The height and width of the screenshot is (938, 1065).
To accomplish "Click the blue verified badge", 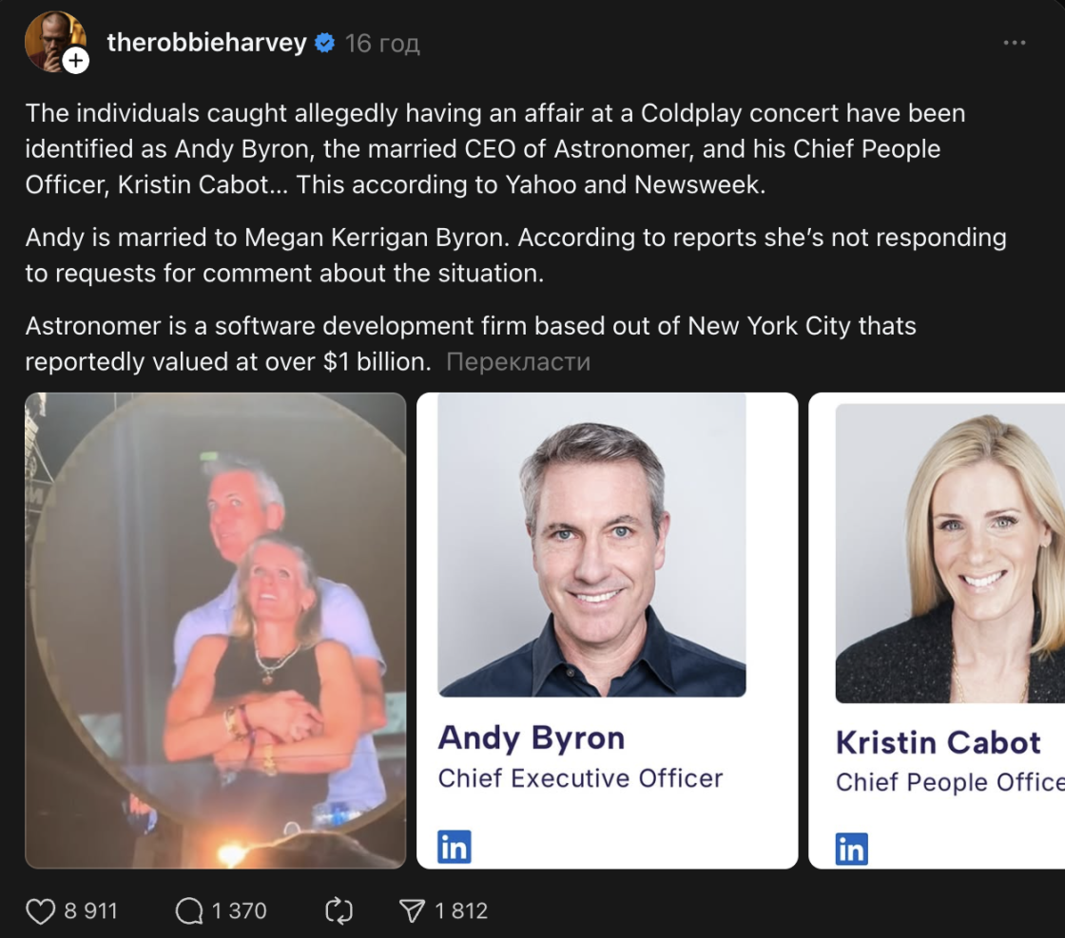I will 325,43.
